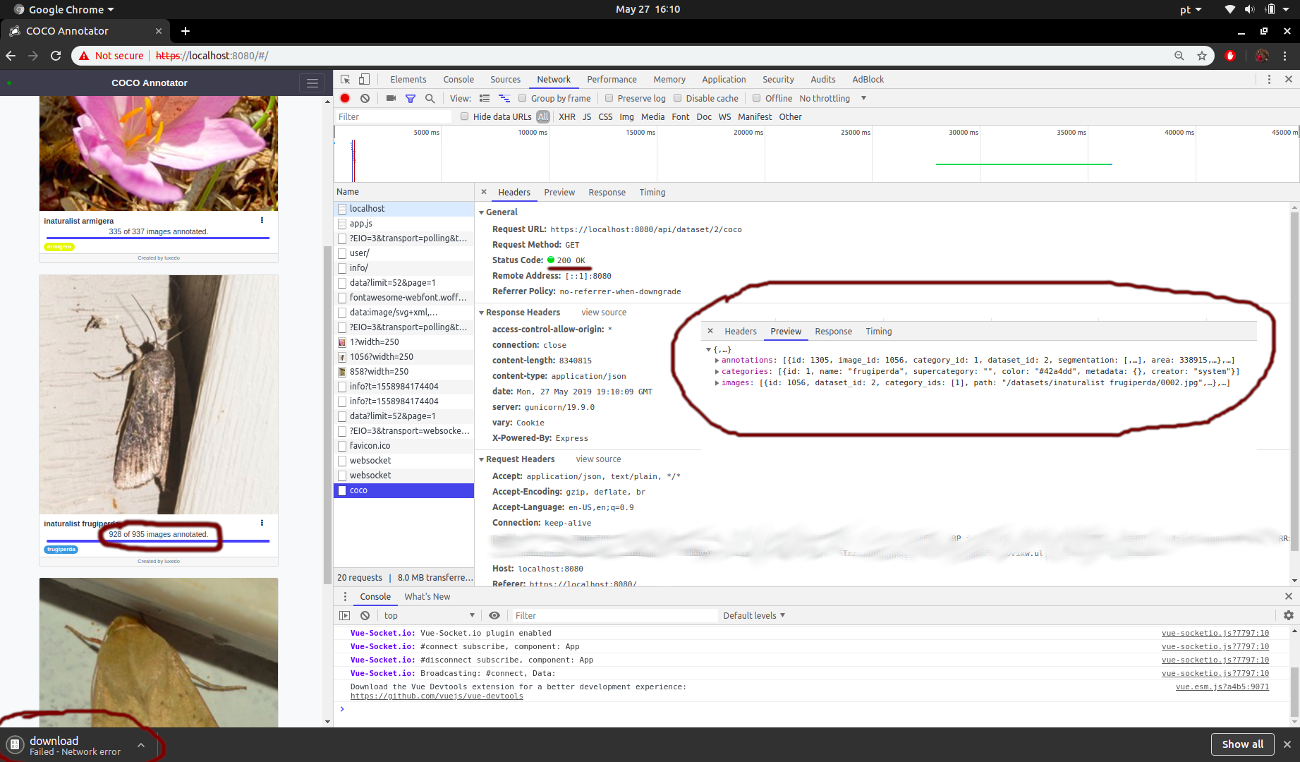Check Preserve log in the Network panel
The height and width of the screenshot is (762, 1300).
coord(611,98)
